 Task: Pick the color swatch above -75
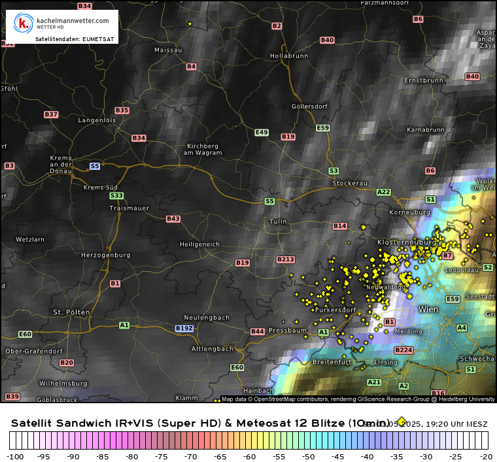tap(161, 440)
